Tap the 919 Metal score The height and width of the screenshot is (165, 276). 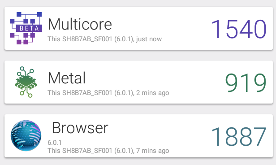coord(246,83)
